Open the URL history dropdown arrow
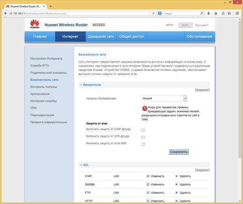 click(150, 13)
